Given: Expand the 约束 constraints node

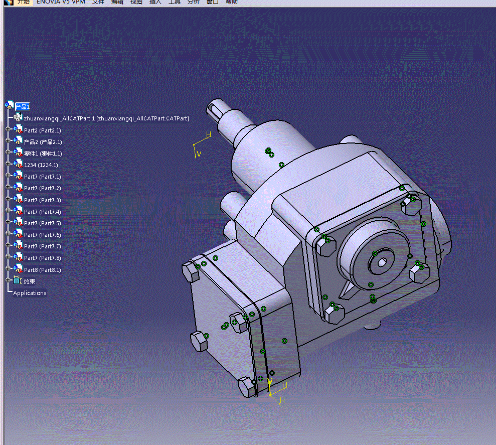Looking at the screenshot, I should [8, 280].
